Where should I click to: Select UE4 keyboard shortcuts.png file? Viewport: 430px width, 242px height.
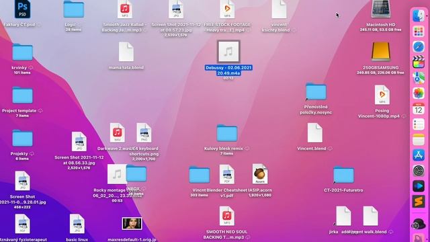(x=144, y=133)
